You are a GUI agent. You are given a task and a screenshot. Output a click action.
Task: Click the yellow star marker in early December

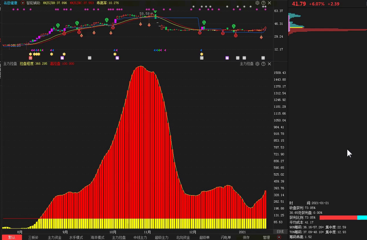tap(201, 54)
